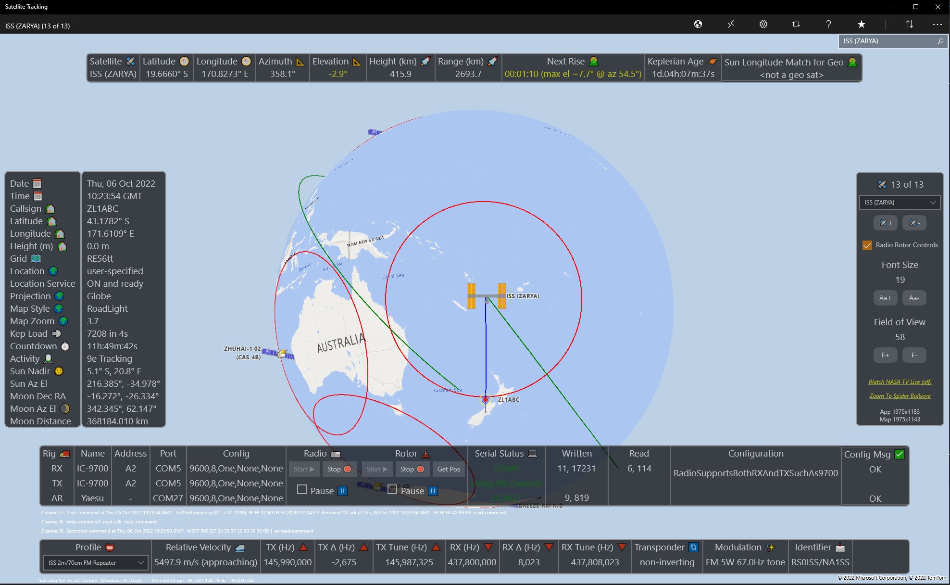Click the loop/repeat toolbar icon
The image size is (950, 585).
[x=796, y=24]
